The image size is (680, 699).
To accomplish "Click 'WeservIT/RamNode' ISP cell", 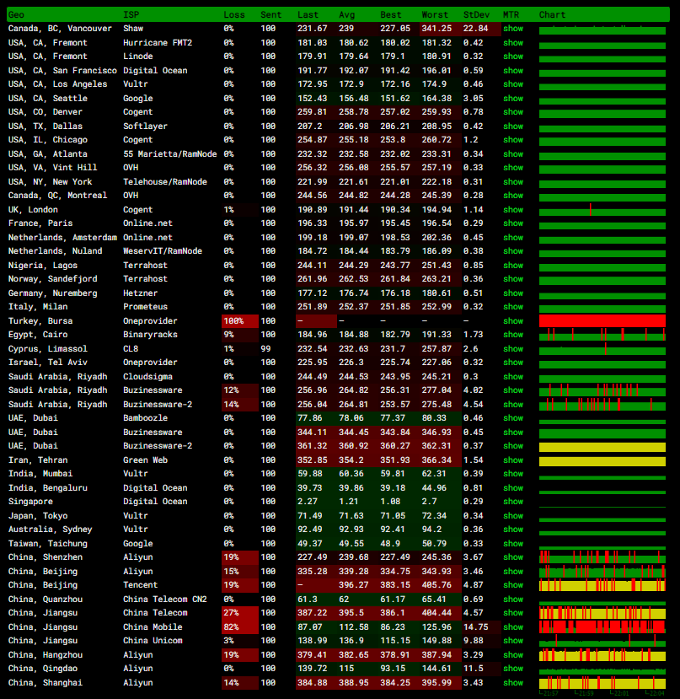I will pos(162,251).
